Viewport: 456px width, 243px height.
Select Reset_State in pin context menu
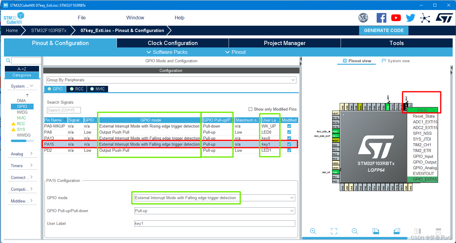pos(424,116)
